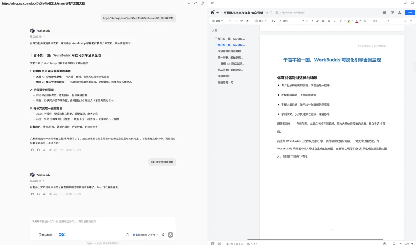Toggle bold formatting
The image size is (416, 245).
329,21
